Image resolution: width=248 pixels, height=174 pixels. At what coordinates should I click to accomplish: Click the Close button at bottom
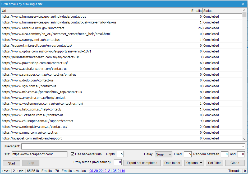[235, 163]
